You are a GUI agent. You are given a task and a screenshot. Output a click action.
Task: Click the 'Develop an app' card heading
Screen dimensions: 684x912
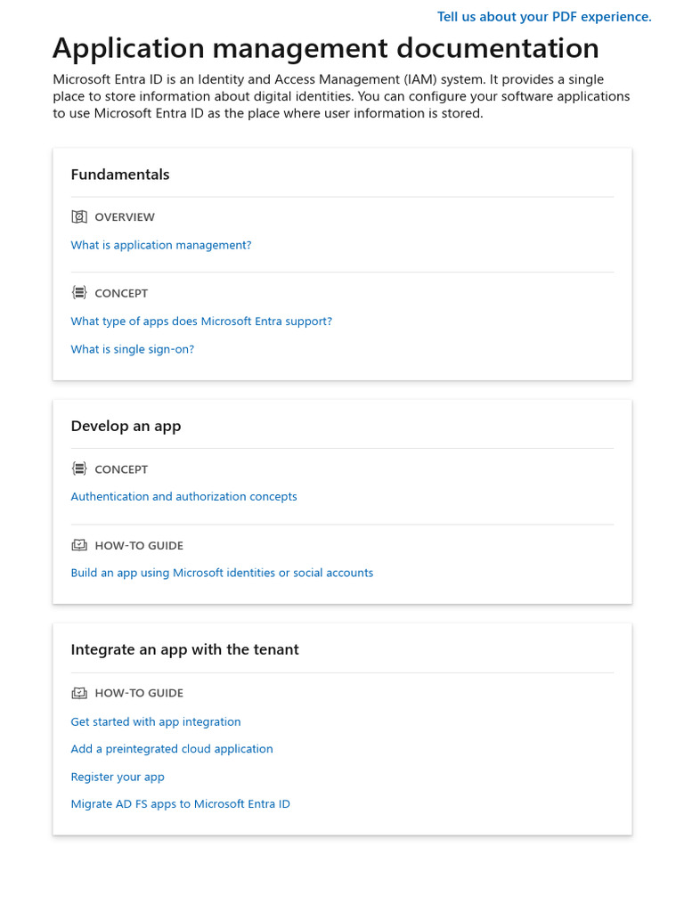coord(126,426)
